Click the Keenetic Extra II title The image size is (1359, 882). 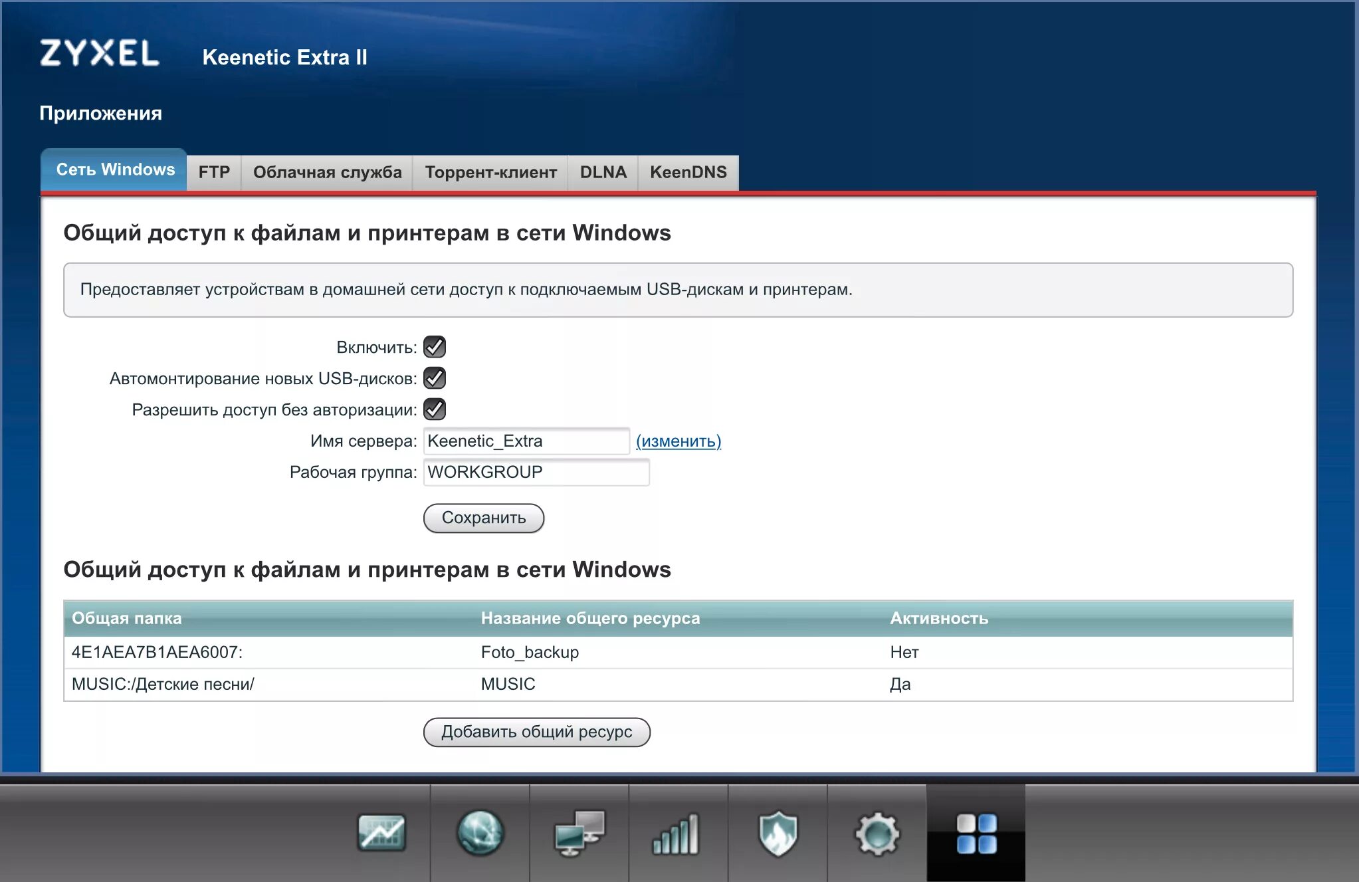pos(284,57)
